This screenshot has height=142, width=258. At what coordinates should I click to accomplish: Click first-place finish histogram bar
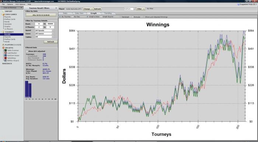pos(27,89)
